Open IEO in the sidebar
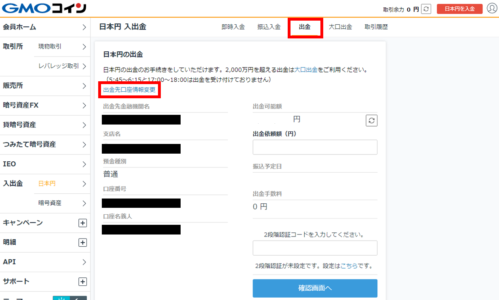 pos(45,164)
